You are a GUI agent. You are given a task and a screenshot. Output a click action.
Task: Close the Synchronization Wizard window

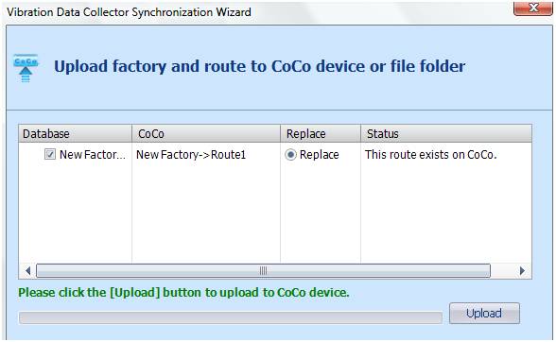[532, 8]
